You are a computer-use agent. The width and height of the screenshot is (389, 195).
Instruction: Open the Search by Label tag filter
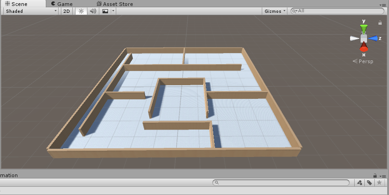[369, 183]
